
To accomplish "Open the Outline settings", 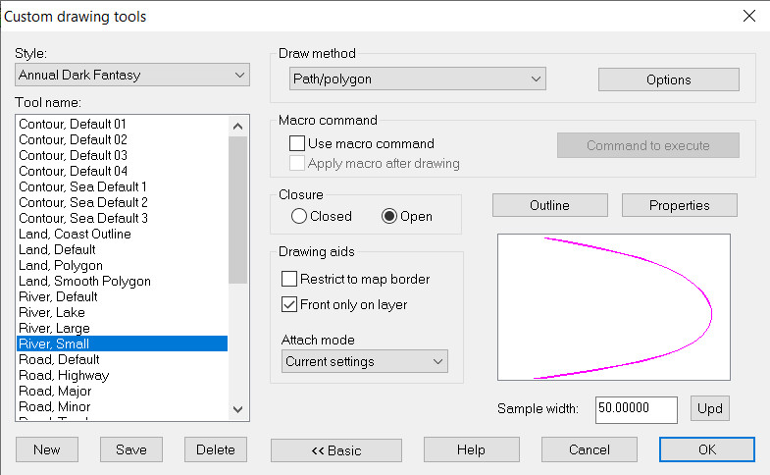I will [x=550, y=205].
